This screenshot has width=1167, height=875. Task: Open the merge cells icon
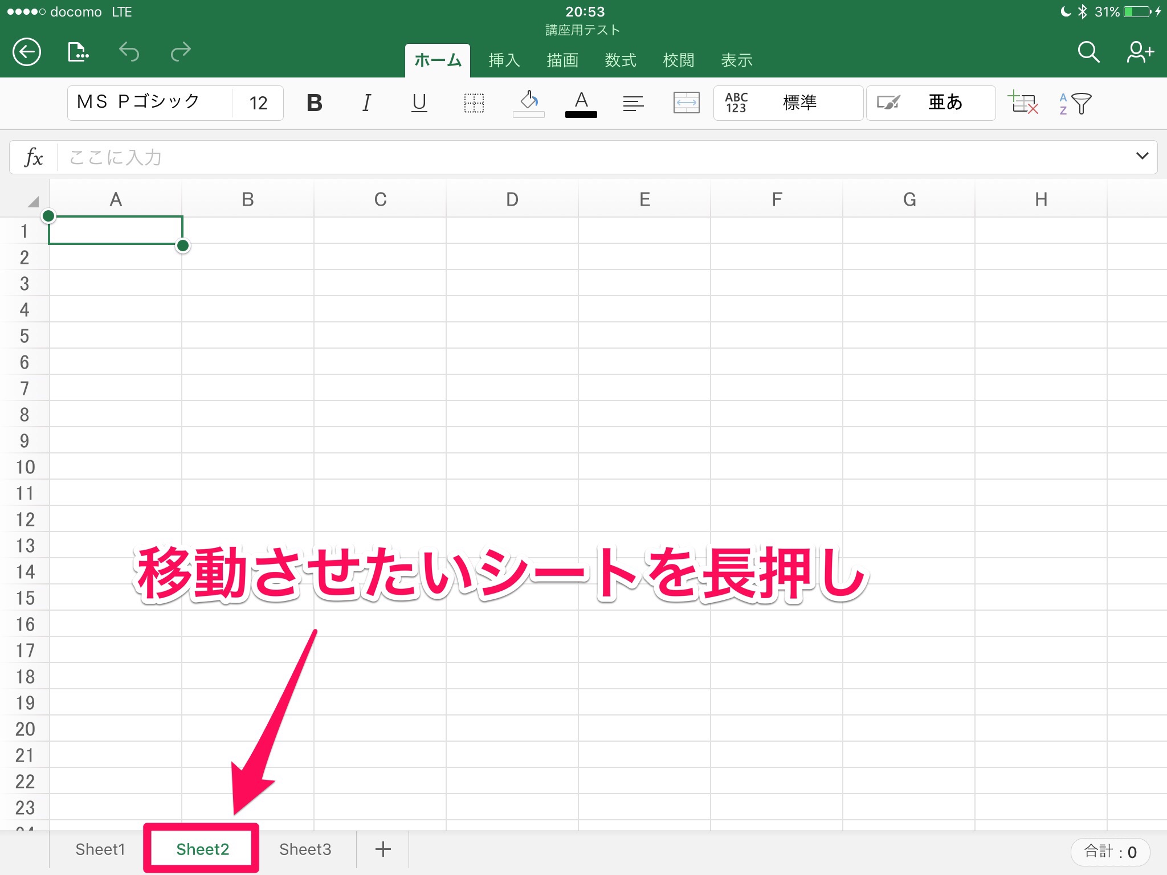pyautogui.click(x=686, y=103)
